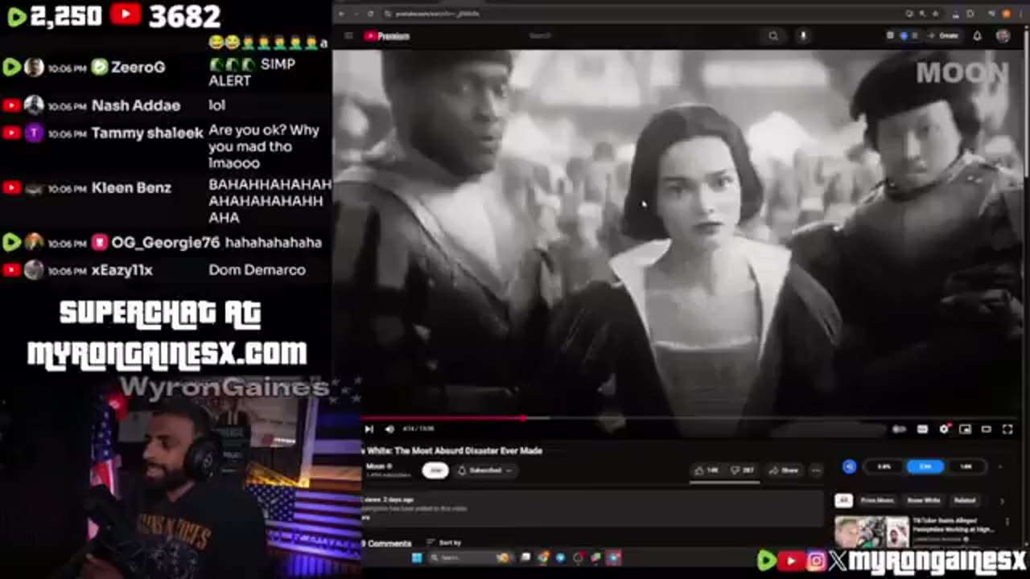This screenshot has height=579, width=1030.
Task: Select the Snow White filter chip
Action: pyautogui.click(x=924, y=500)
